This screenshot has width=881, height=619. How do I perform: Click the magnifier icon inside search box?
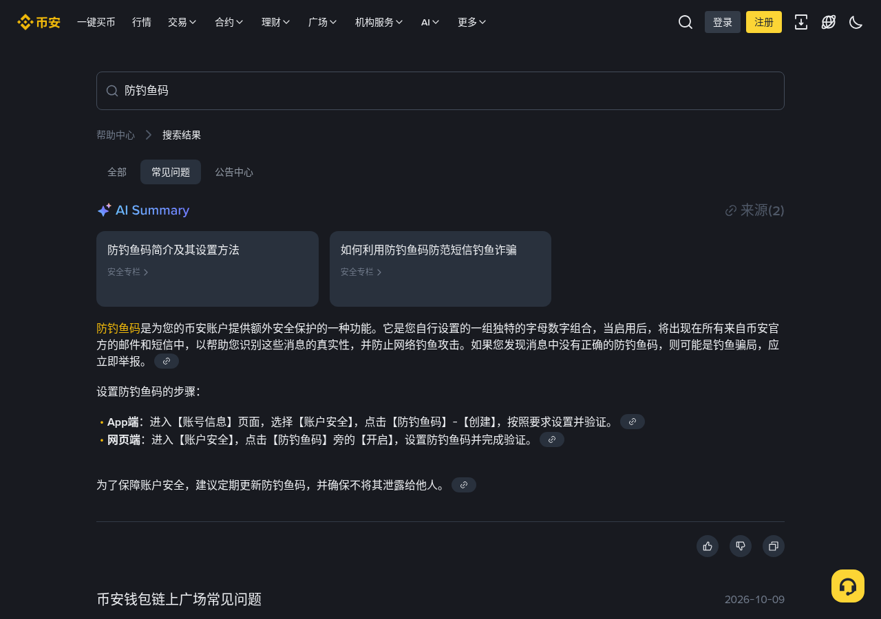pyautogui.click(x=112, y=91)
